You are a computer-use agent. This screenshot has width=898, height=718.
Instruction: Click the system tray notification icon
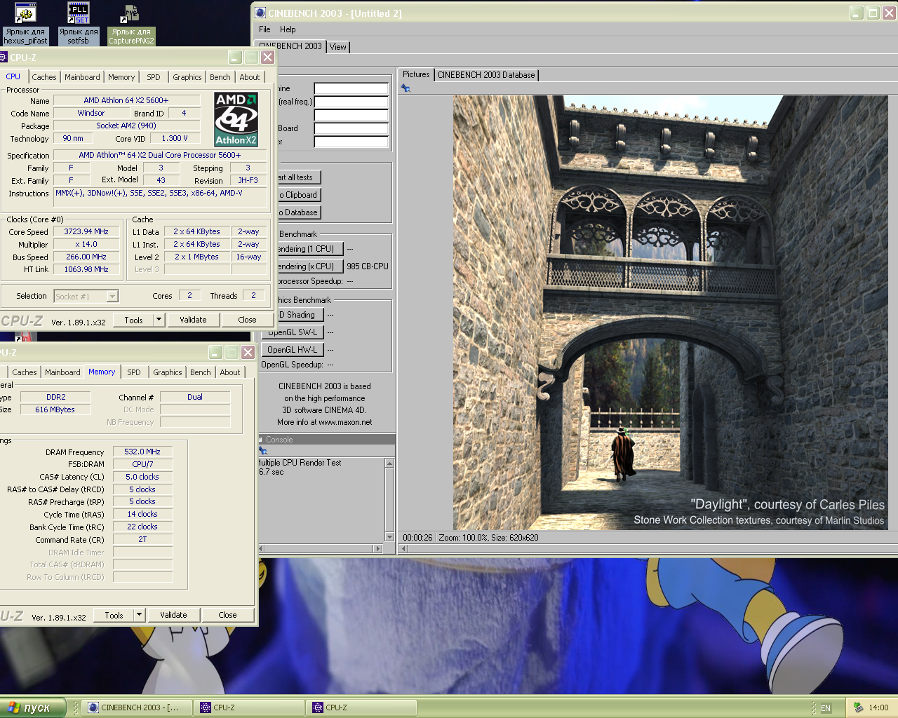[858, 707]
